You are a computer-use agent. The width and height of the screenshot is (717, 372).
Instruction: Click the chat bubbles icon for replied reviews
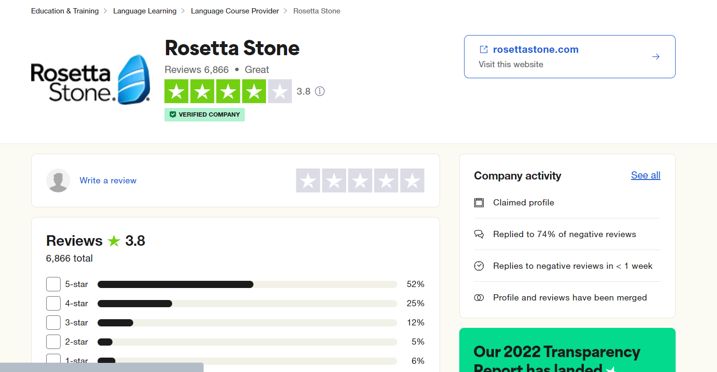pos(479,234)
